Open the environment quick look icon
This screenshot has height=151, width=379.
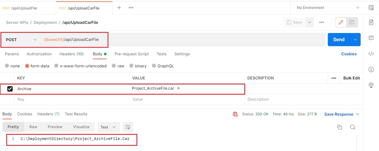(x=371, y=8)
